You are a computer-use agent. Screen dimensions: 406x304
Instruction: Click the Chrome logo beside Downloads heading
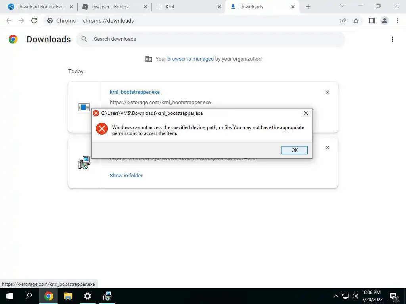(13, 39)
